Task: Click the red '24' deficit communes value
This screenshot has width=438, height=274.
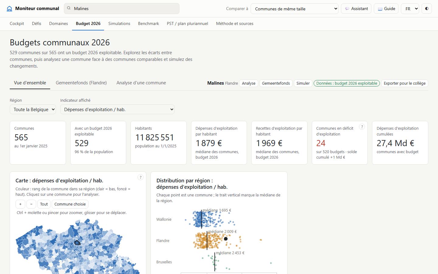Action: click(321, 143)
